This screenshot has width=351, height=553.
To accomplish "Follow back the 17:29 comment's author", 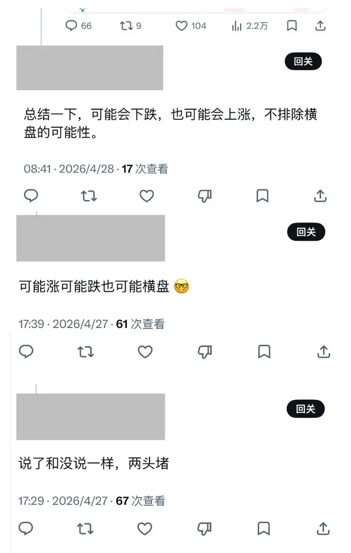I will [x=306, y=408].
